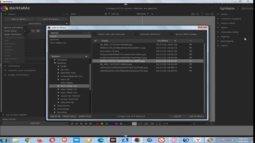This screenshot has height=143, width=255.
Task: Open global preferences gear icon in top toolbar
Action: pyautogui.click(x=212, y=14)
